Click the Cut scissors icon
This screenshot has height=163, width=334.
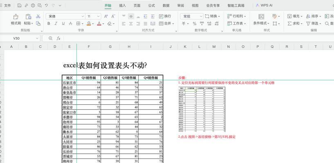click(38, 16)
